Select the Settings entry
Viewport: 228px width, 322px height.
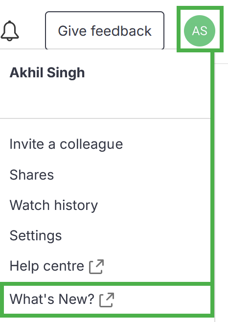[x=36, y=235]
